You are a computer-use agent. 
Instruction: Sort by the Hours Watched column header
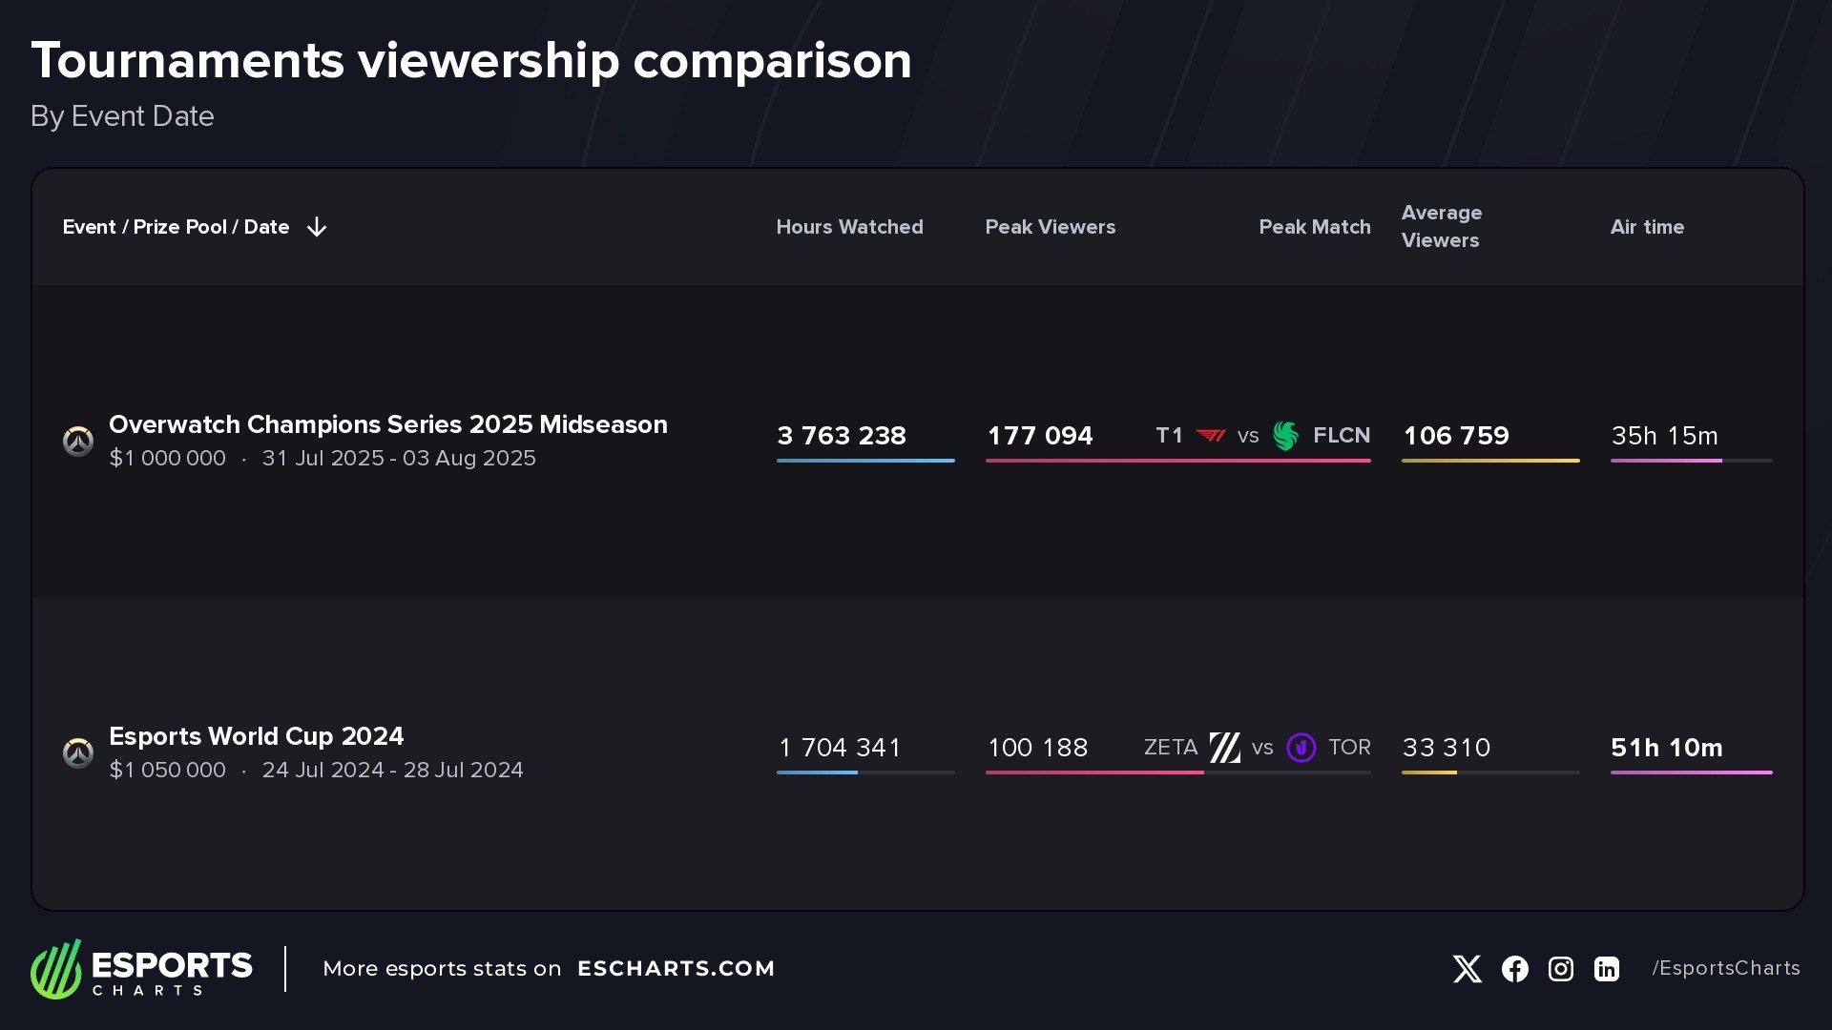849,227
